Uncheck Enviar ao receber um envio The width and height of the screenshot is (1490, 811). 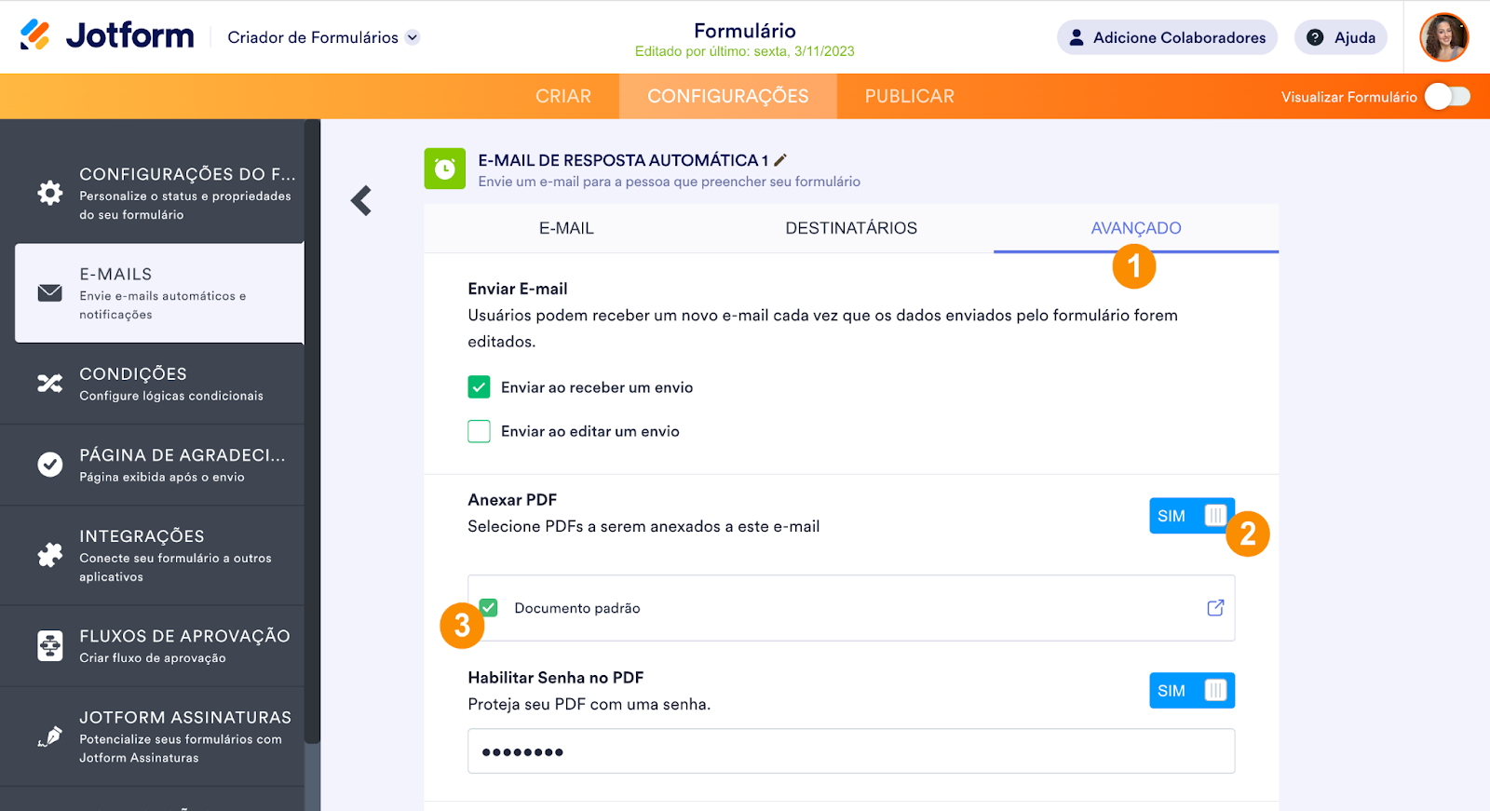[x=479, y=387]
